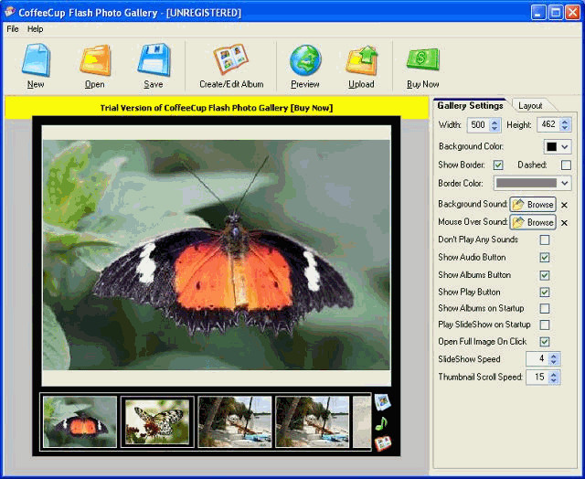Image resolution: width=585 pixels, height=479 pixels.
Task: Increase the Thumbnail Scroll Speed value
Action: (x=554, y=374)
